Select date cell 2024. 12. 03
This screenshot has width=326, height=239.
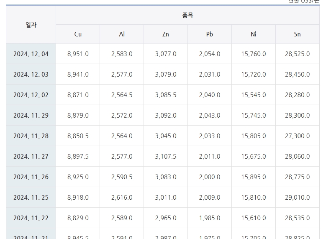tap(31, 74)
